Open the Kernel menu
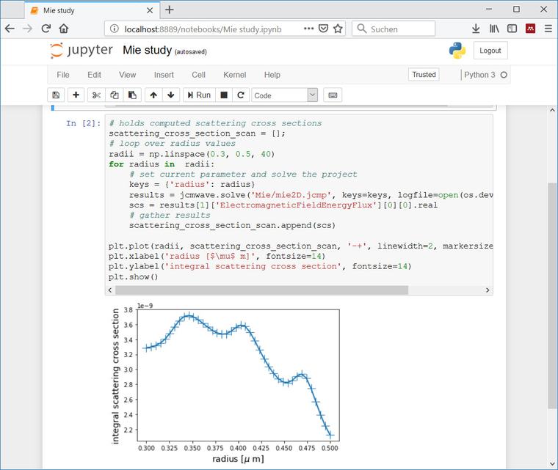This screenshot has width=558, height=470. [234, 75]
